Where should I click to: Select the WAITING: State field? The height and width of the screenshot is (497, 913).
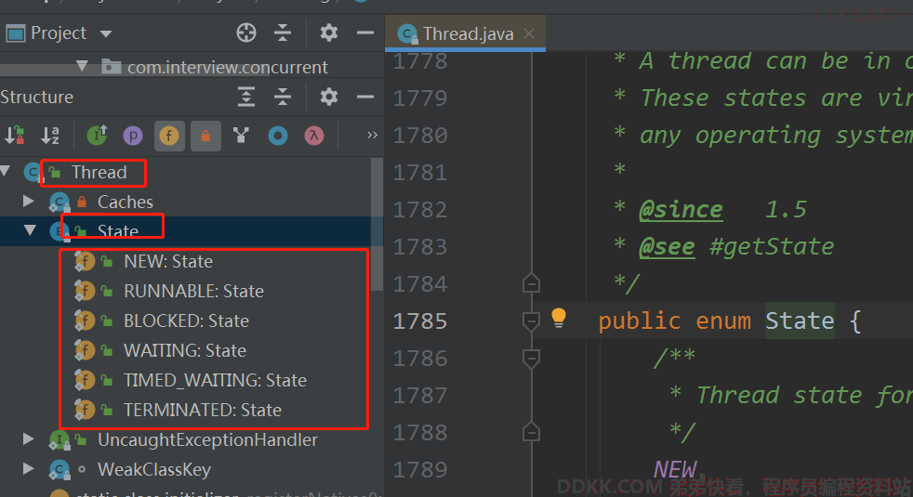click(185, 350)
